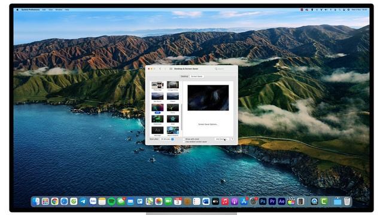Open Final Cut Pro in the dock
Image resolution: width=383 pixels, height=215 pixels.
(291, 201)
